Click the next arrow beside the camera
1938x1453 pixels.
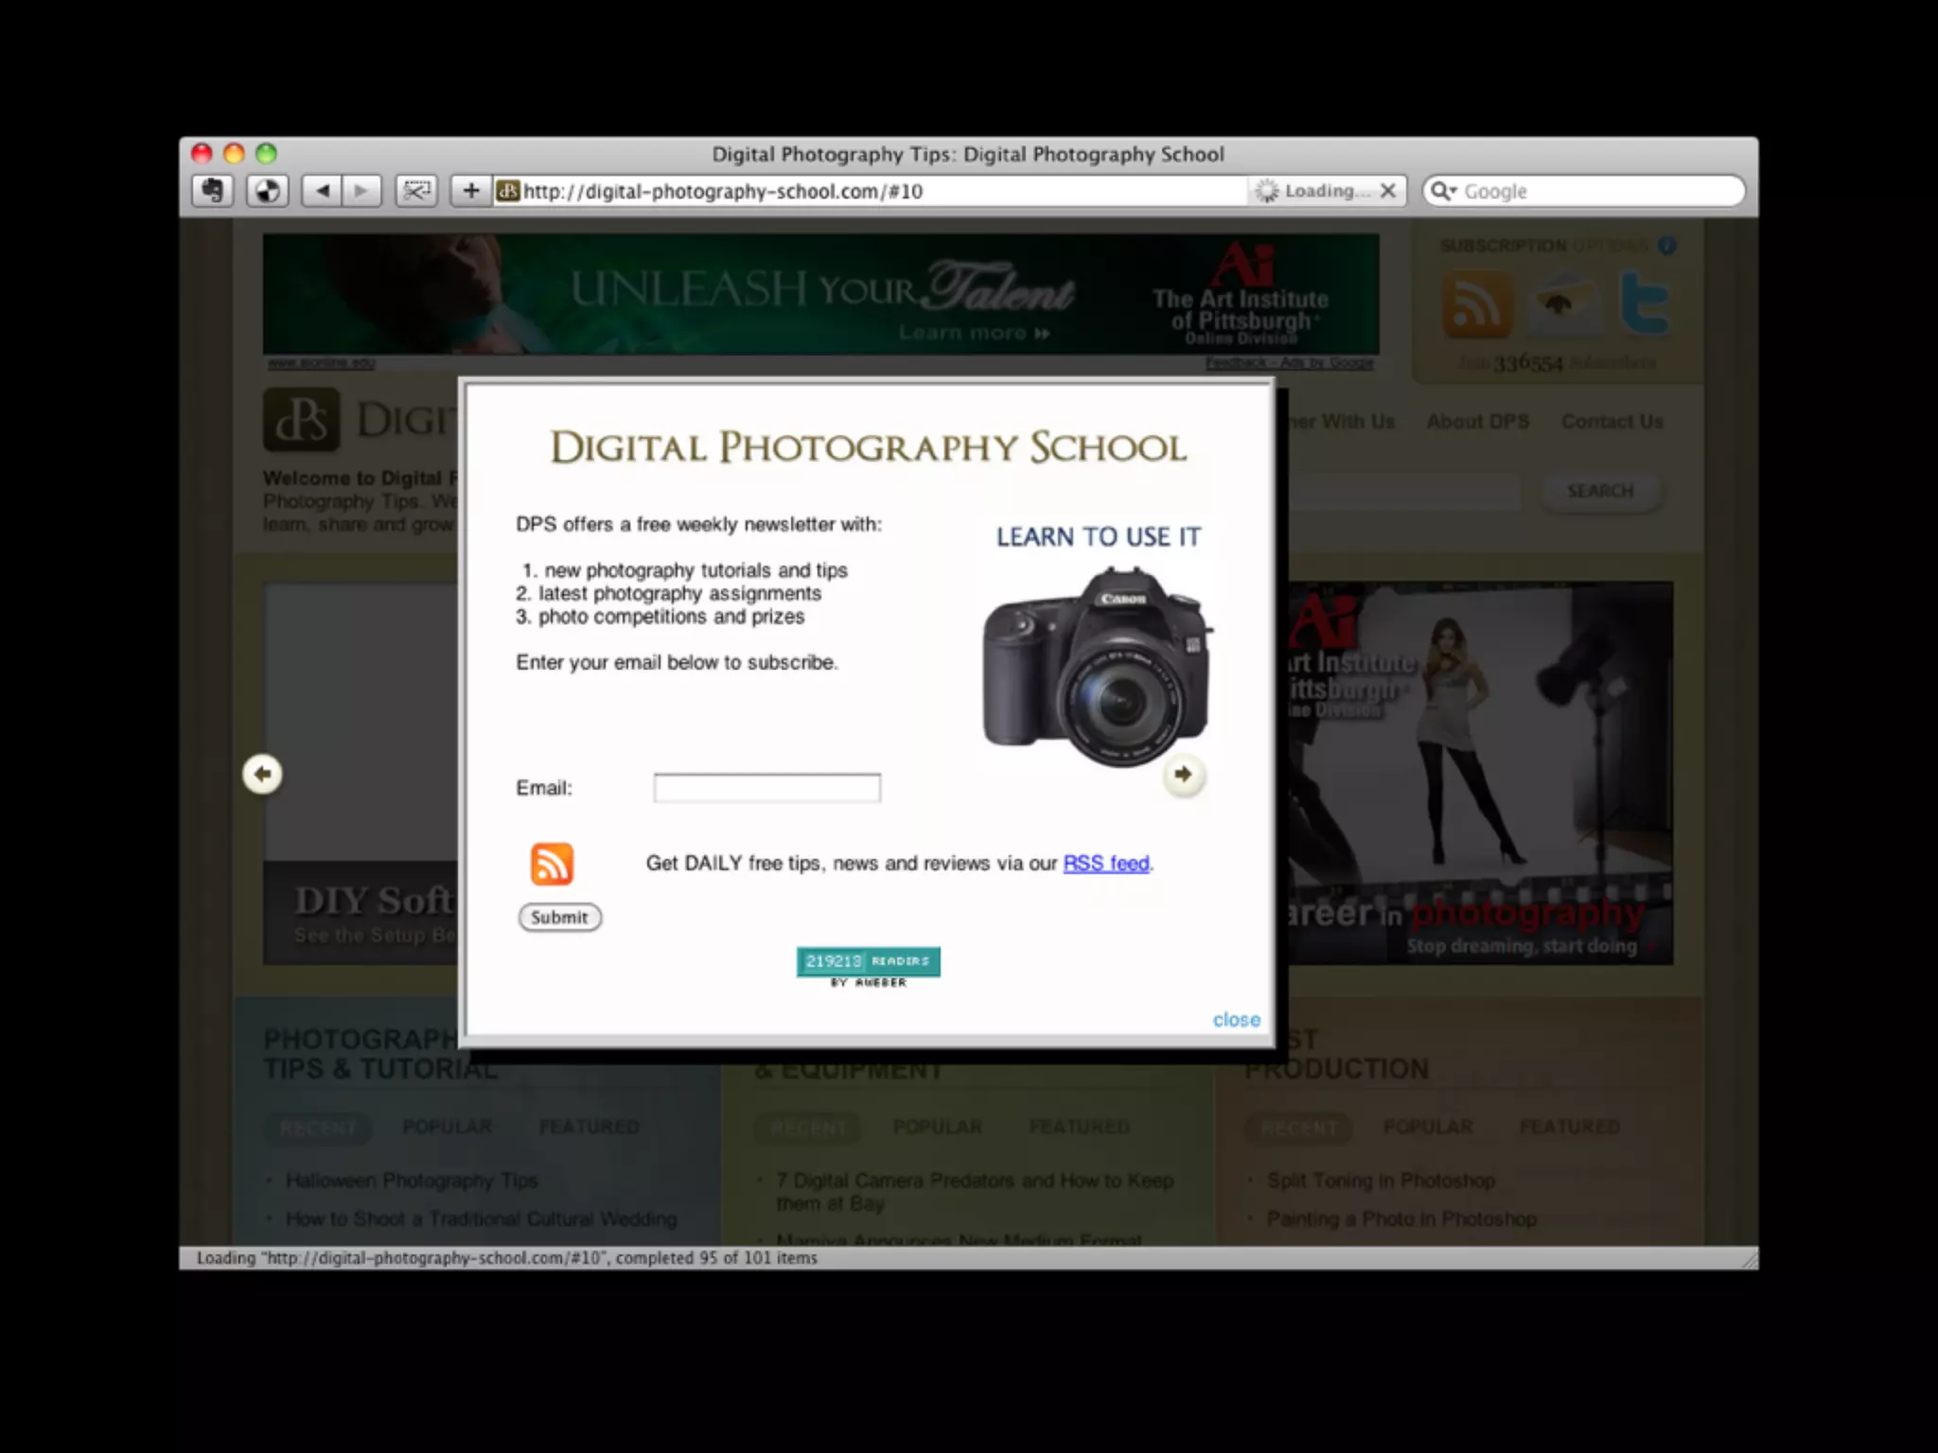click(x=1183, y=775)
